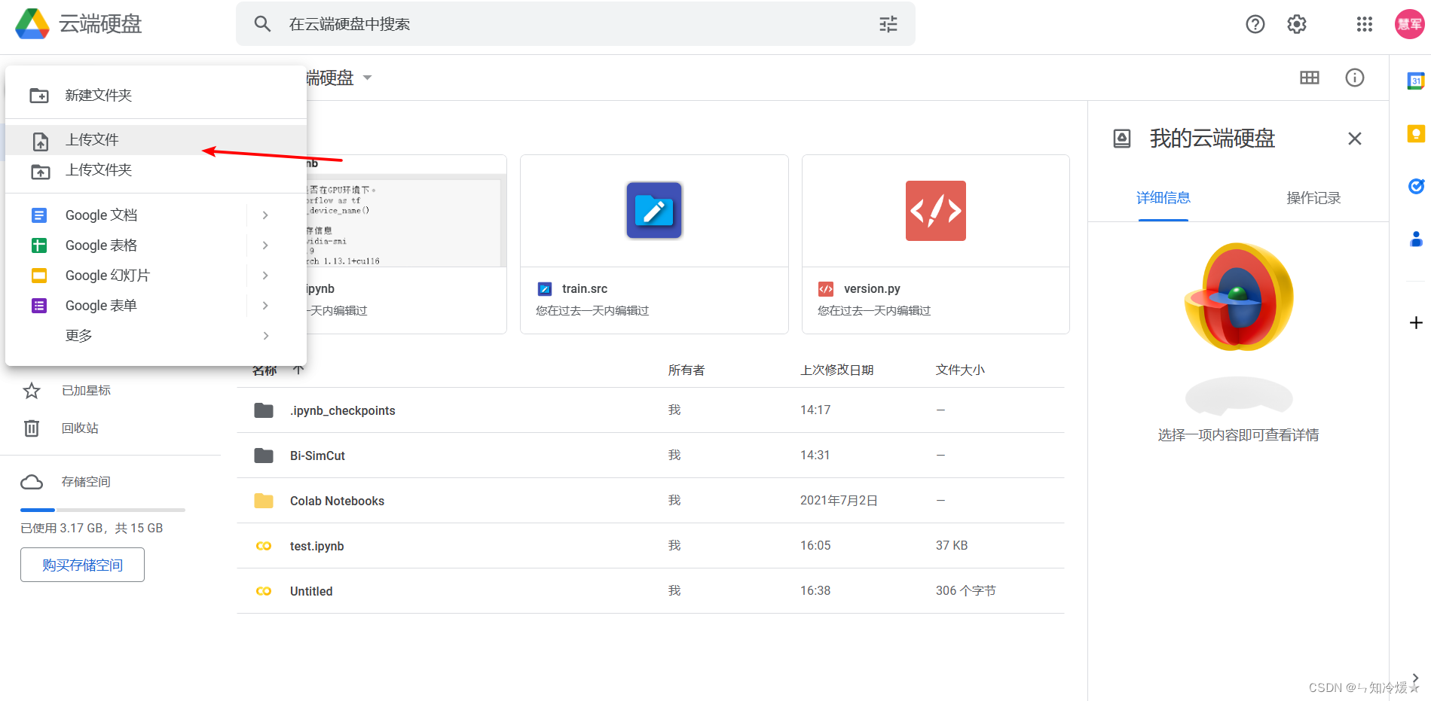Open the account avatar menu

tap(1409, 24)
